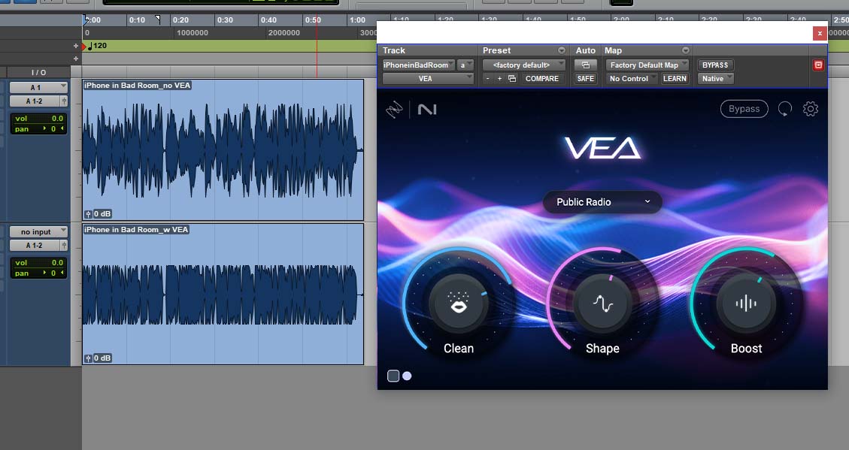This screenshot has height=450, width=849.
Task: Click the preset copy settings icon
Action: [511, 78]
